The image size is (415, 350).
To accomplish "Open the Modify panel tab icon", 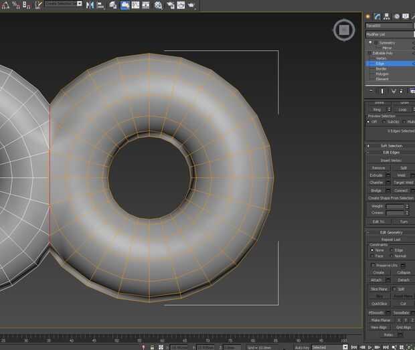I will (x=379, y=15).
